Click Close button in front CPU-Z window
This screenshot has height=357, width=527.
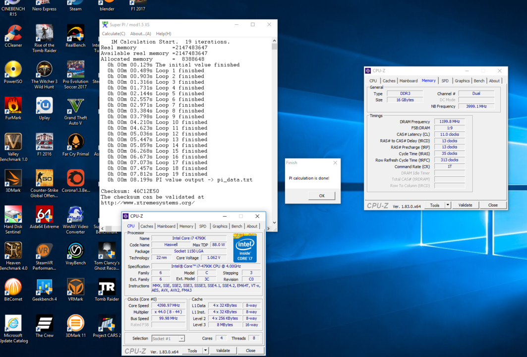(x=250, y=351)
